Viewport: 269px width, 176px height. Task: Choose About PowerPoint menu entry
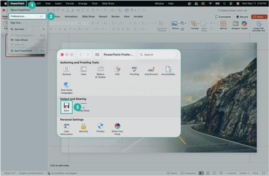click(x=20, y=10)
